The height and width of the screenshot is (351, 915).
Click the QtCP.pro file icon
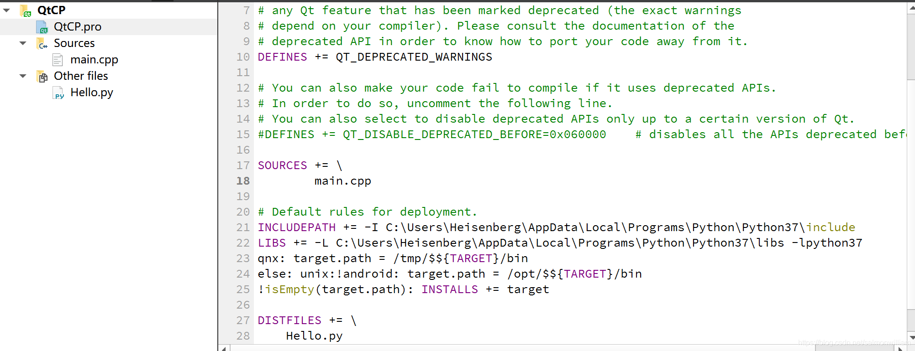click(x=42, y=27)
